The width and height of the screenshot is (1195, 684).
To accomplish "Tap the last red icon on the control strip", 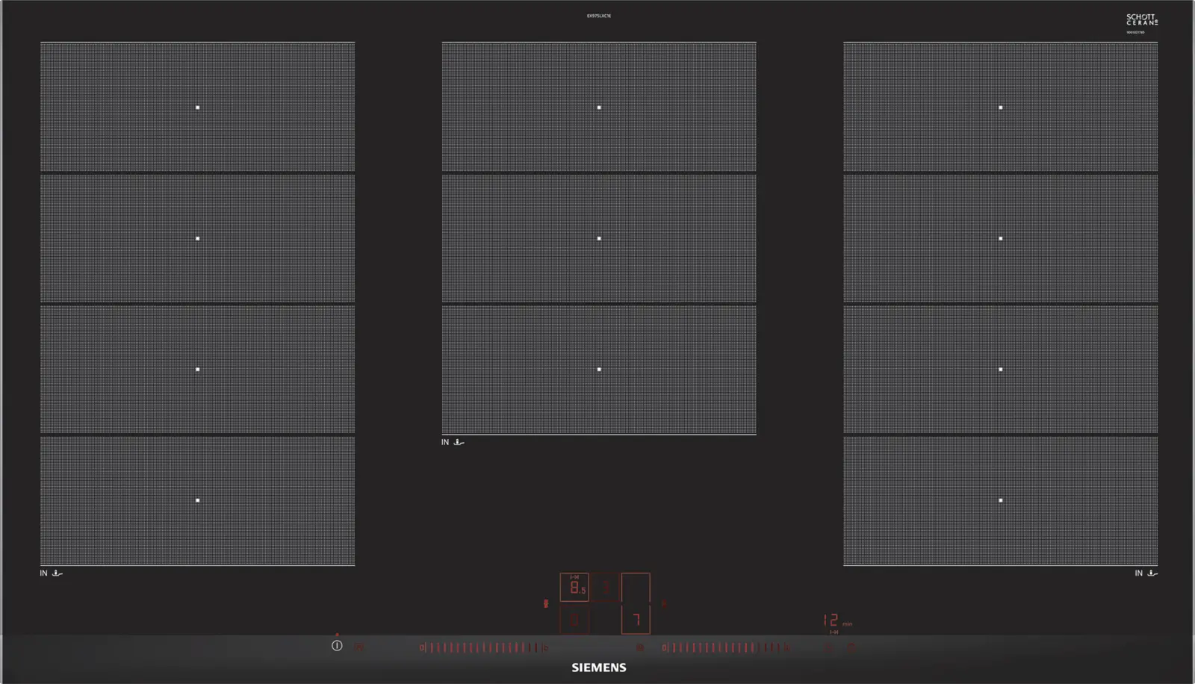I will 852,648.
